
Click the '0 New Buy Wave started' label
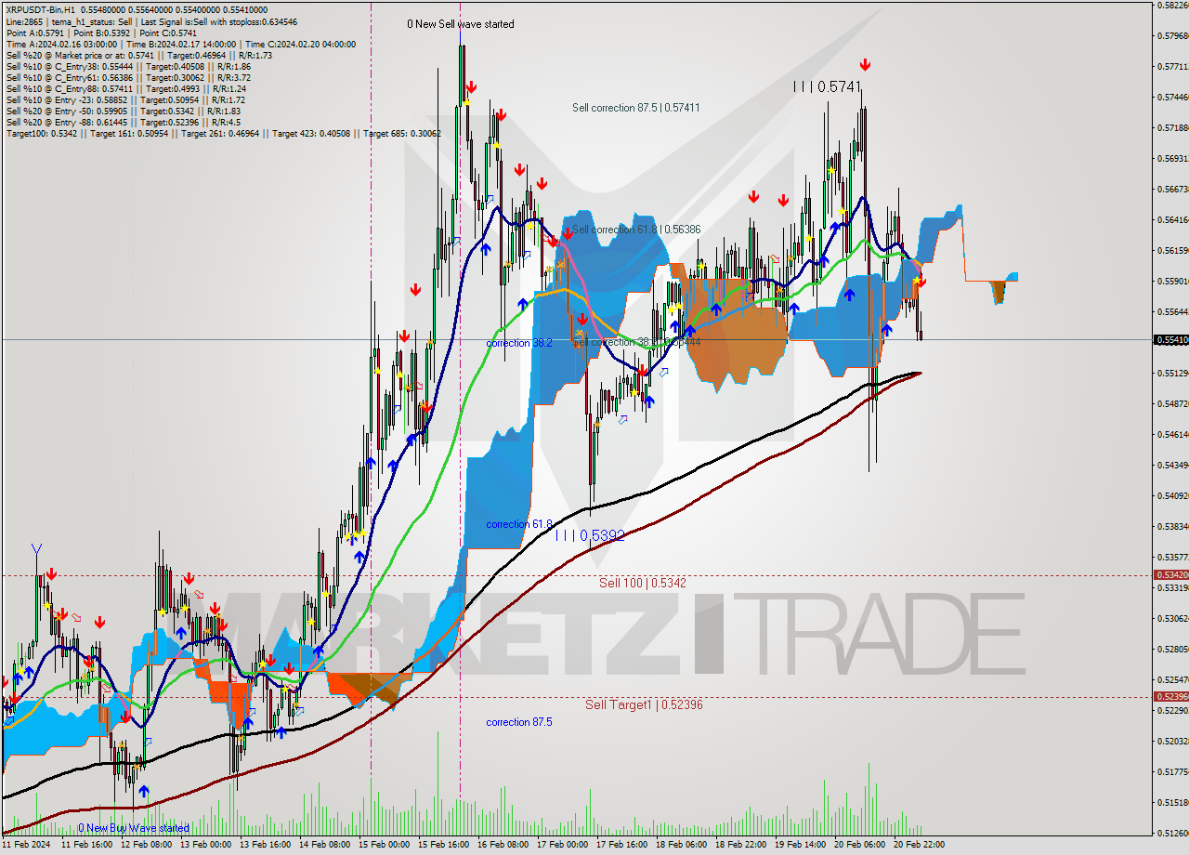pos(134,828)
